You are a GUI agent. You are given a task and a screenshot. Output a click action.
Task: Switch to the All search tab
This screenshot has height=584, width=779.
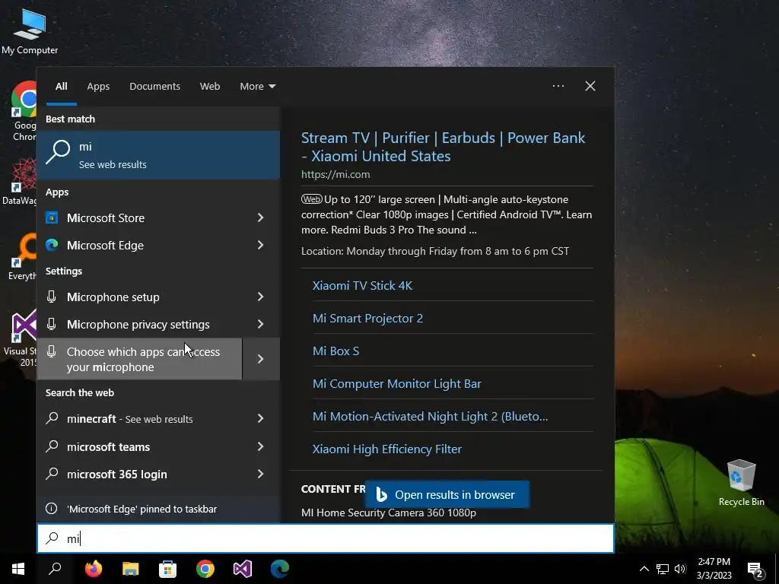[x=62, y=86]
